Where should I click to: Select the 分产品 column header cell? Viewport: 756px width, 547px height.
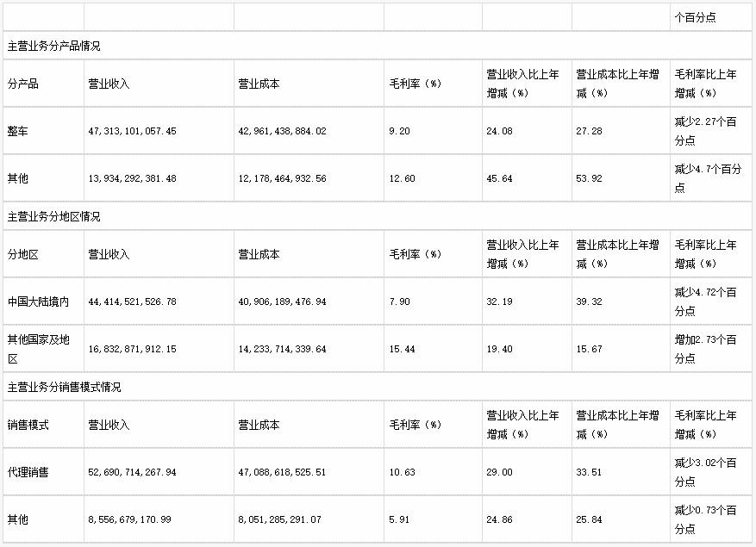(x=23, y=84)
